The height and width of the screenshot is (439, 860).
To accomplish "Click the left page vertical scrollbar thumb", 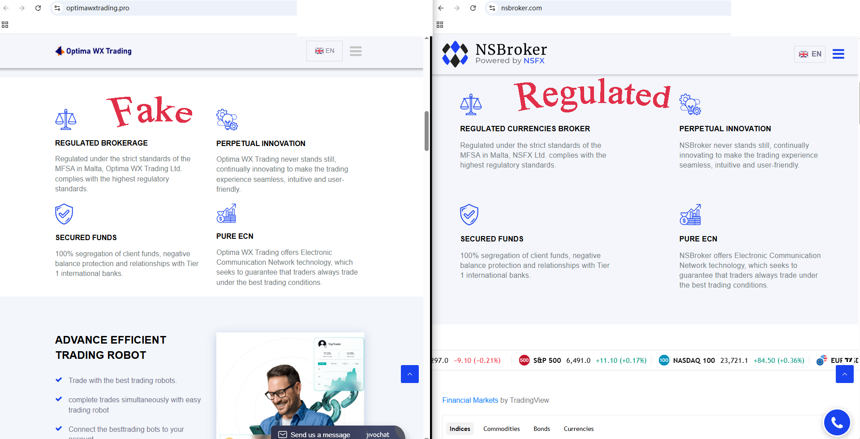I will (x=426, y=131).
